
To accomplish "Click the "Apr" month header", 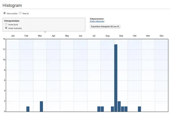I will pyautogui.click(x=53, y=36).
